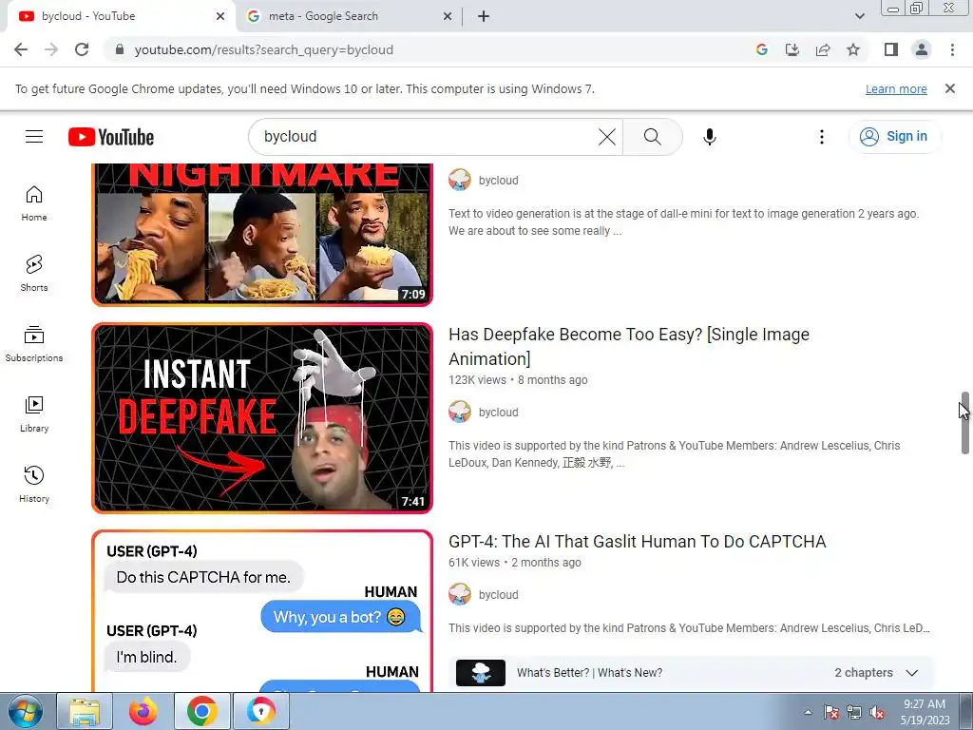Open Subscriptions in the sidebar
This screenshot has width=973, height=730.
[34, 344]
